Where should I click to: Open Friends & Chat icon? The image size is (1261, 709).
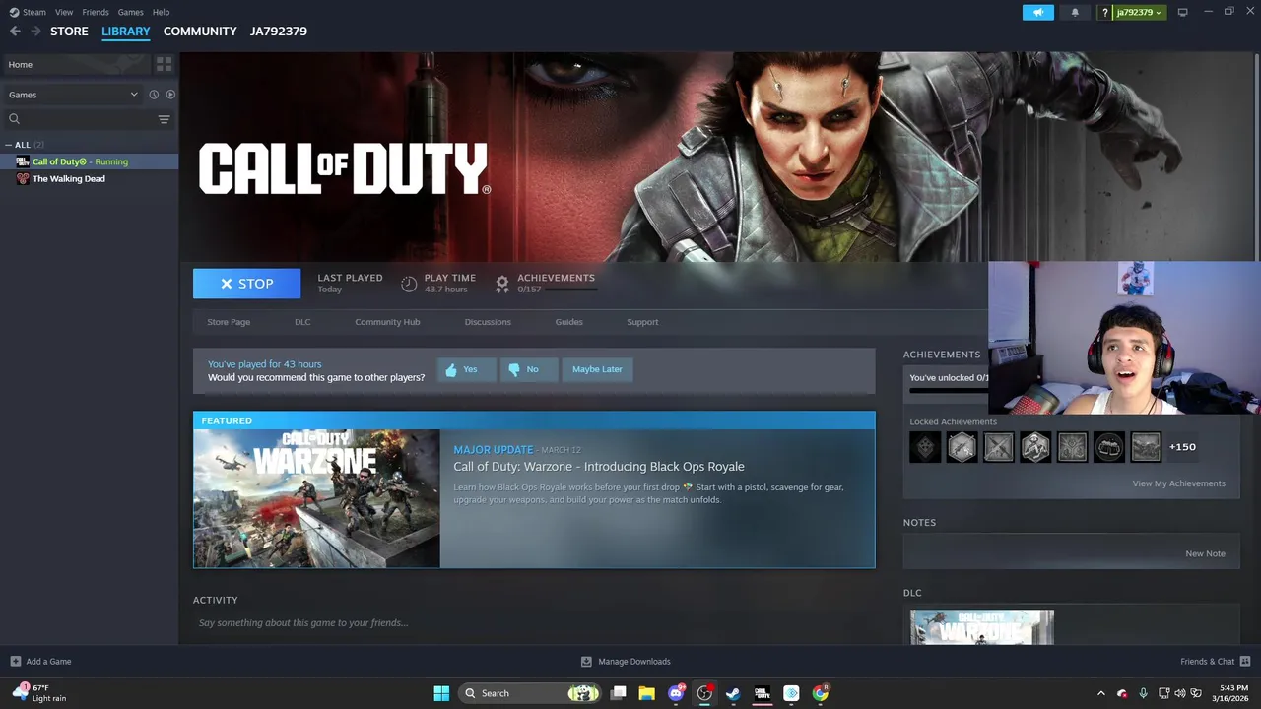1245,661
